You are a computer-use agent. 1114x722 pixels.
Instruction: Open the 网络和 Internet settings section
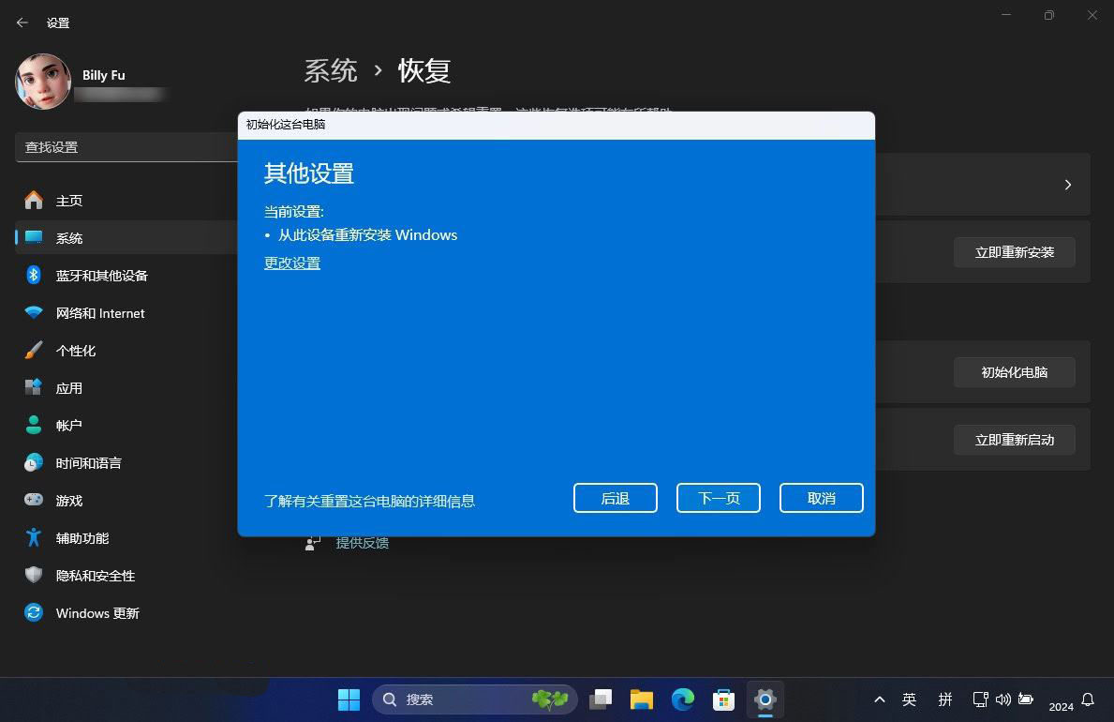(x=99, y=313)
